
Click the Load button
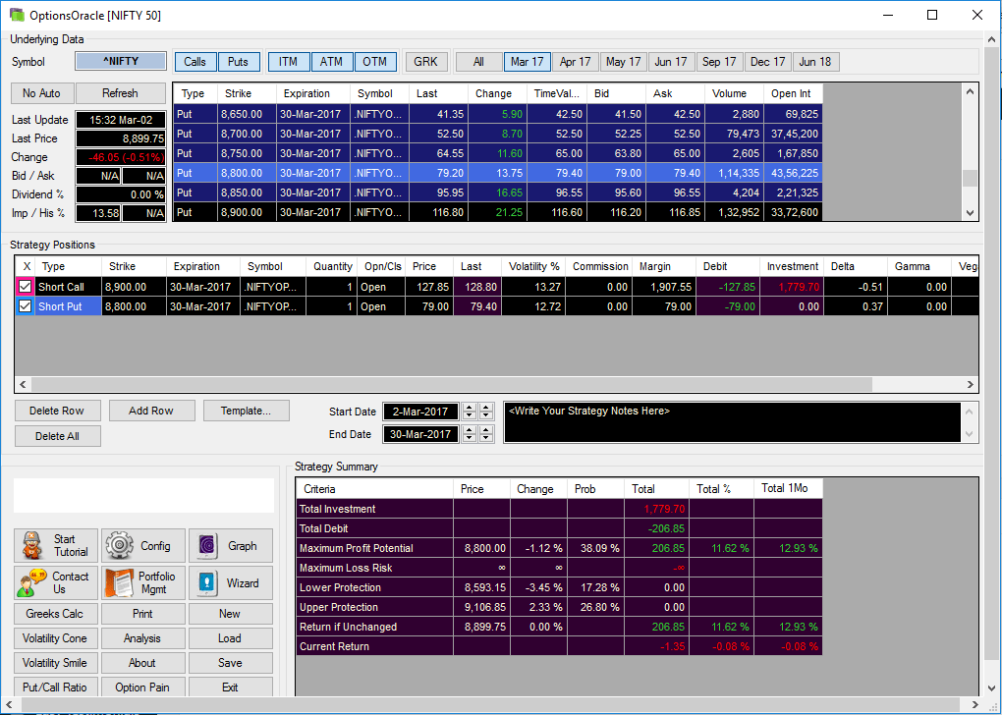point(231,638)
